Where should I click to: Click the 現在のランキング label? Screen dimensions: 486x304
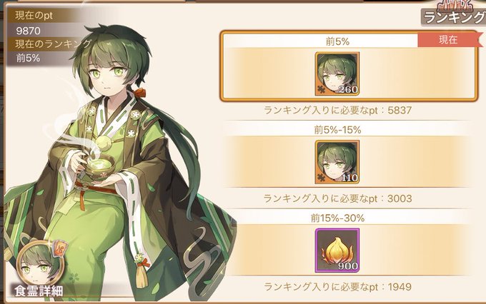pos(54,44)
